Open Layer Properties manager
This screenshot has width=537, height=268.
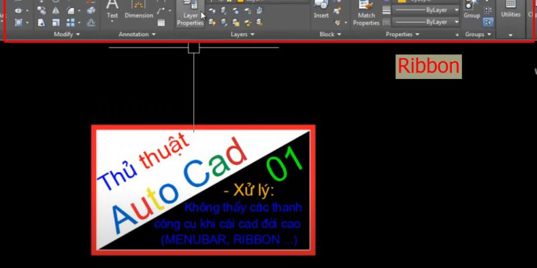190,13
